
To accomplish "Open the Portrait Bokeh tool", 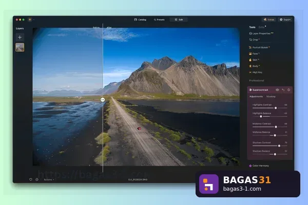I will pyautogui.click(x=259, y=48).
